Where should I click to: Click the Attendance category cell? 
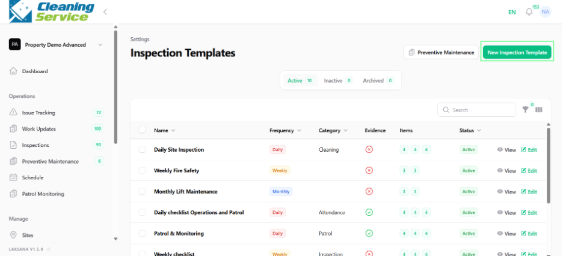[x=332, y=212]
